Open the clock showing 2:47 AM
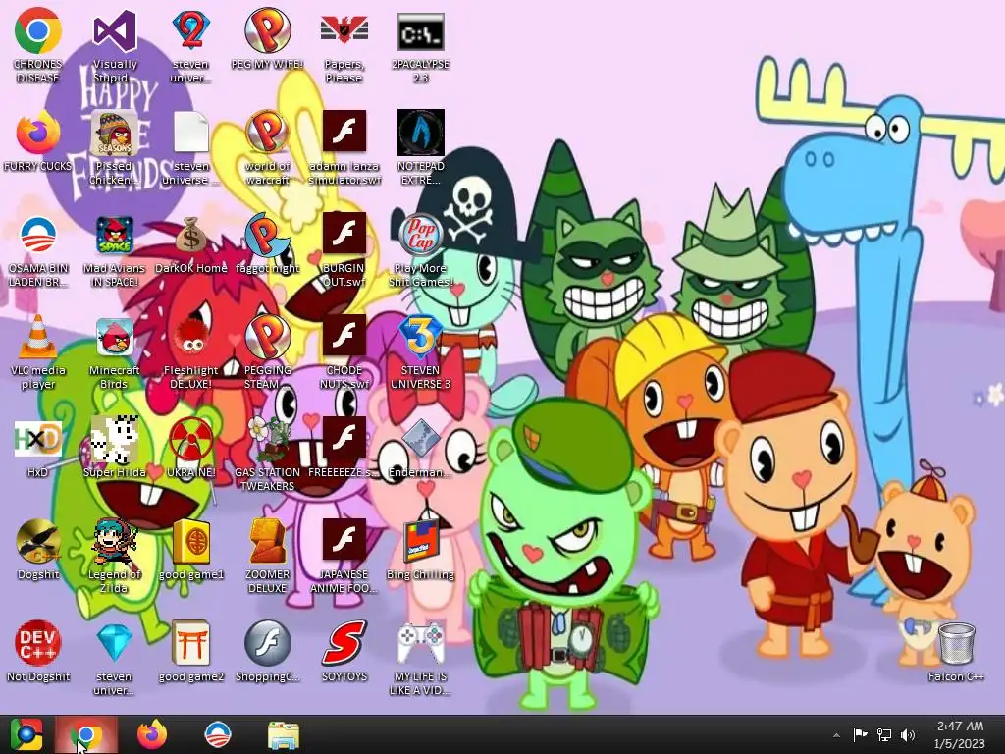Viewport: 1005px width, 754px height. point(960,734)
